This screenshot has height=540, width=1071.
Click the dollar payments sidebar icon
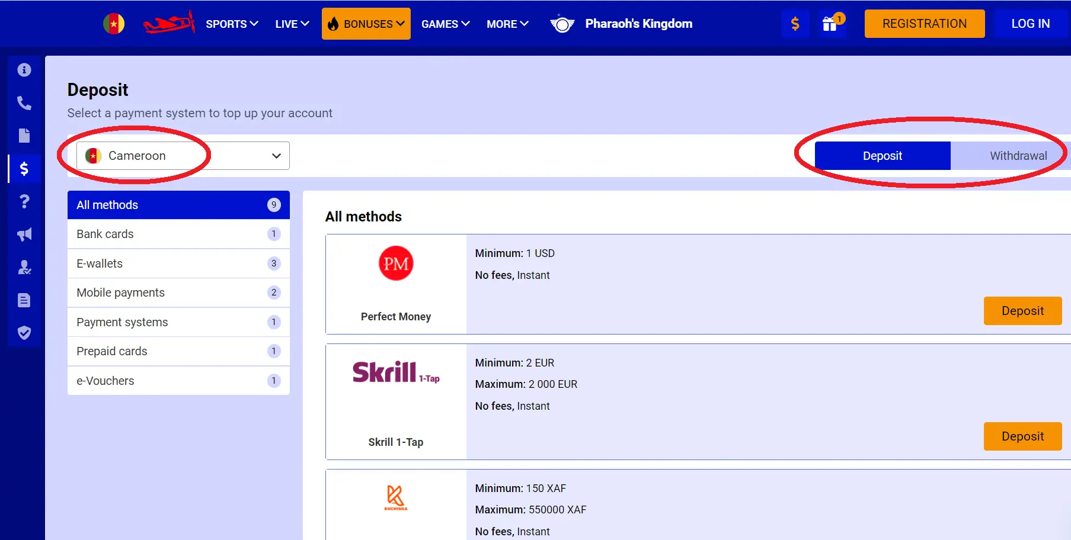tap(24, 169)
